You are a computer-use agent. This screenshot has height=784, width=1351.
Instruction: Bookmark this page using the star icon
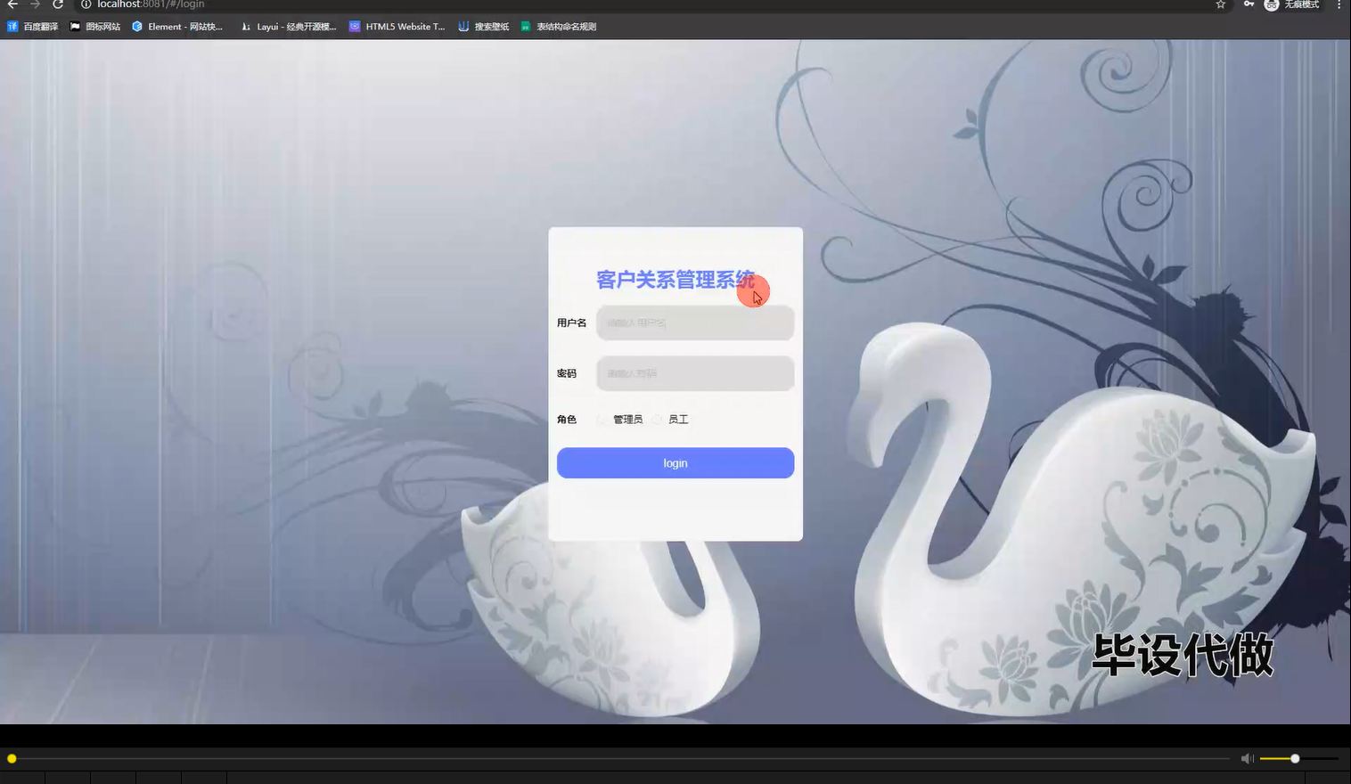pos(1219,5)
